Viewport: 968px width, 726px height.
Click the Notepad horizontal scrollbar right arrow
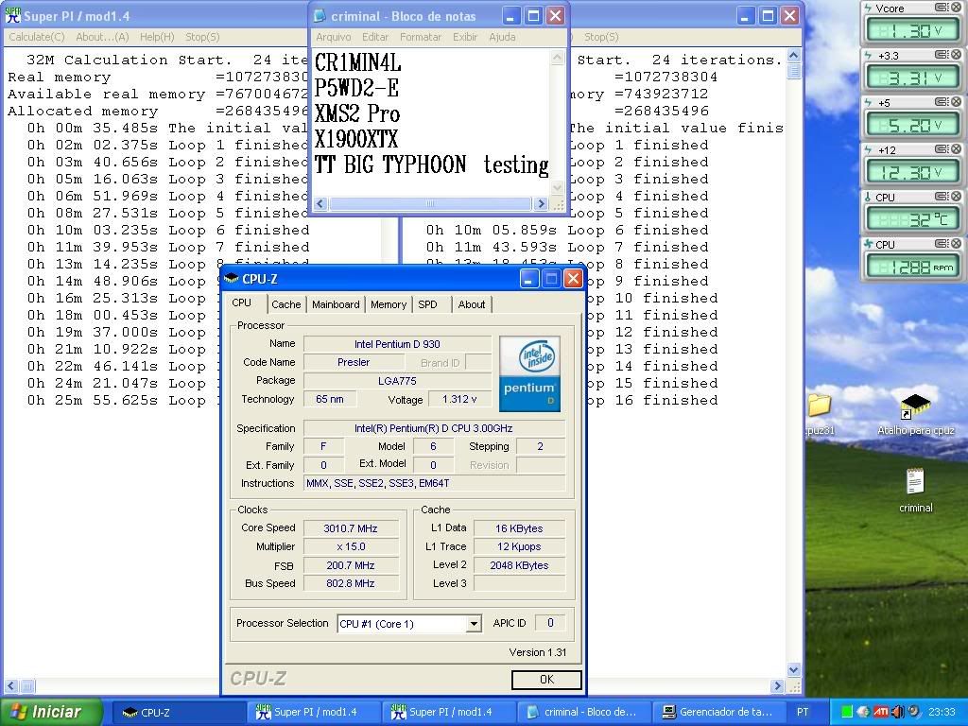541,203
